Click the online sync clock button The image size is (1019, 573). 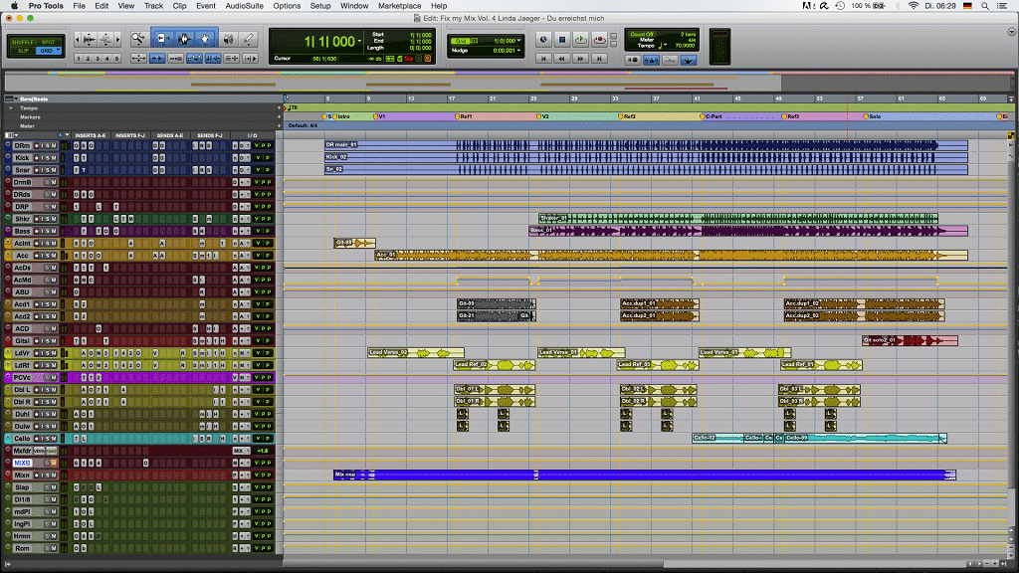pos(543,39)
